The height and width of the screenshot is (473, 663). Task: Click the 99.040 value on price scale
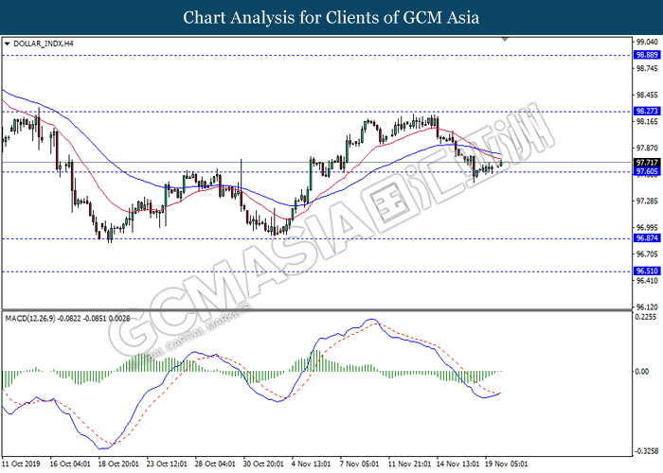coord(646,43)
